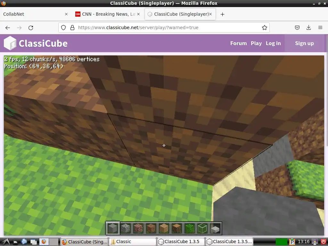Select the wood planks block in hotbar
This screenshot has width=328, height=246.
pos(164,228)
